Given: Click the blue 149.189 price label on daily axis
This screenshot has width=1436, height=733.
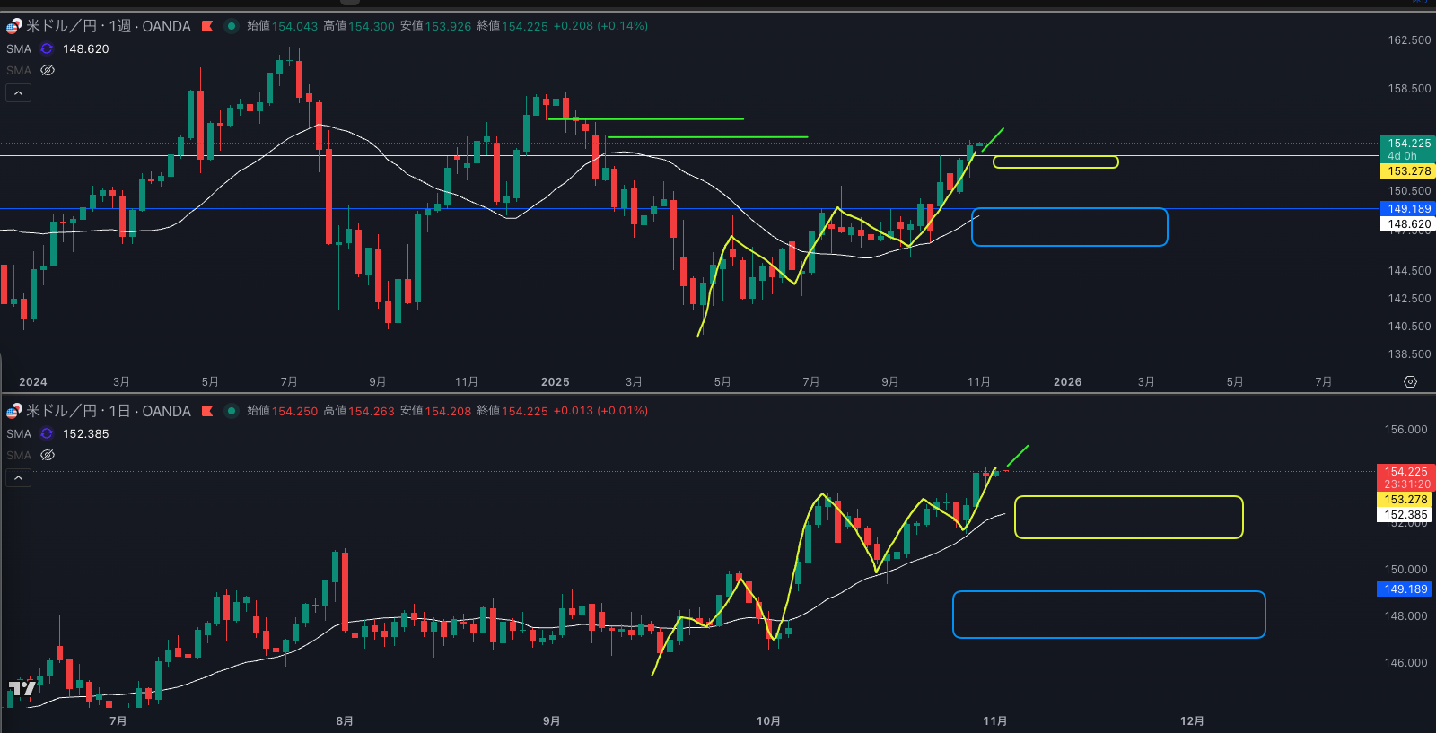Looking at the screenshot, I should (x=1405, y=589).
